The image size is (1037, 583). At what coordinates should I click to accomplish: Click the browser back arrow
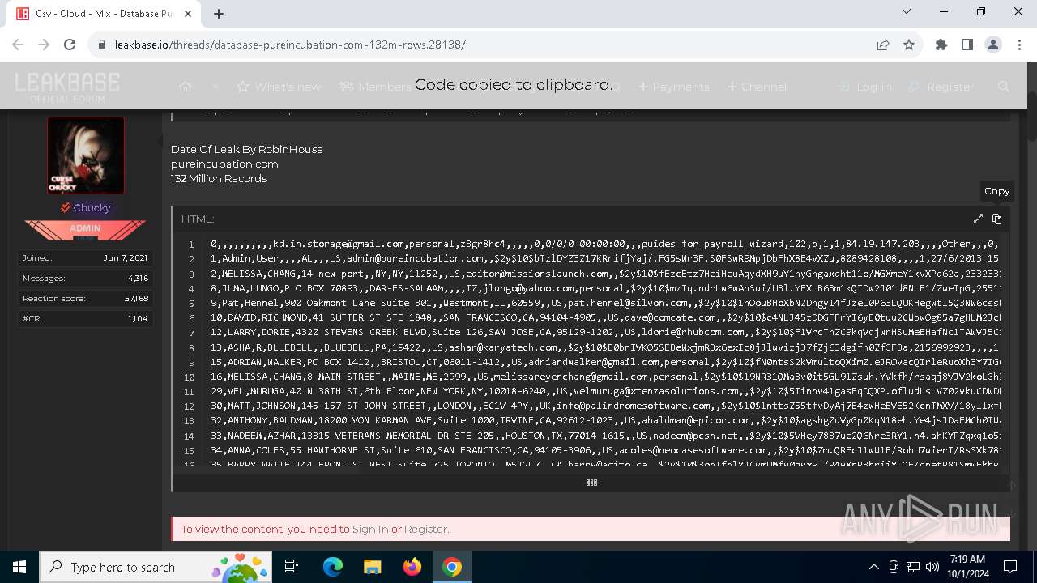pyautogui.click(x=19, y=45)
